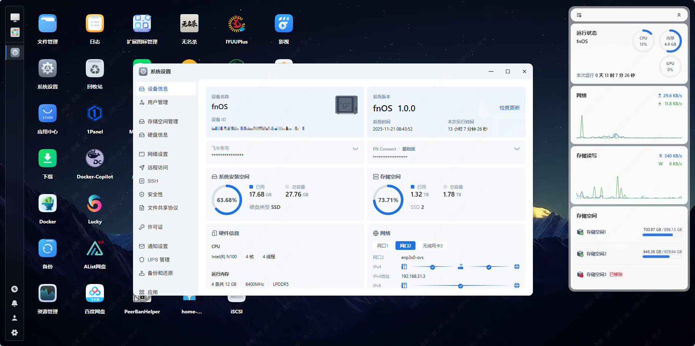Reveal the hidden 飞牛账号 value
The image size is (695, 346).
point(355,149)
